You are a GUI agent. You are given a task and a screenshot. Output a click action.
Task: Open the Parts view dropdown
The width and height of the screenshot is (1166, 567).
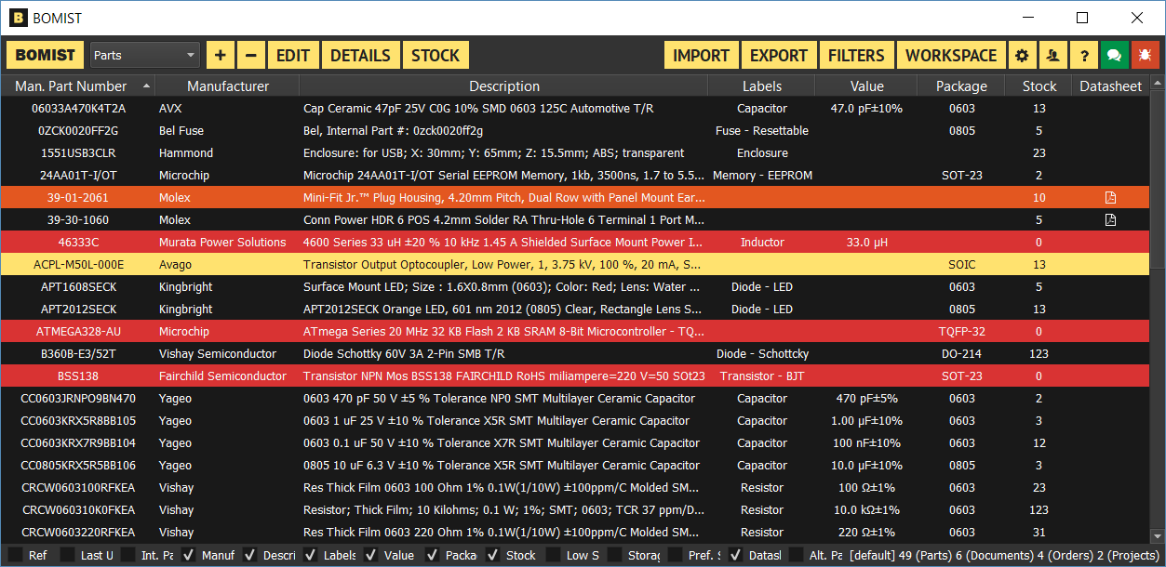145,55
